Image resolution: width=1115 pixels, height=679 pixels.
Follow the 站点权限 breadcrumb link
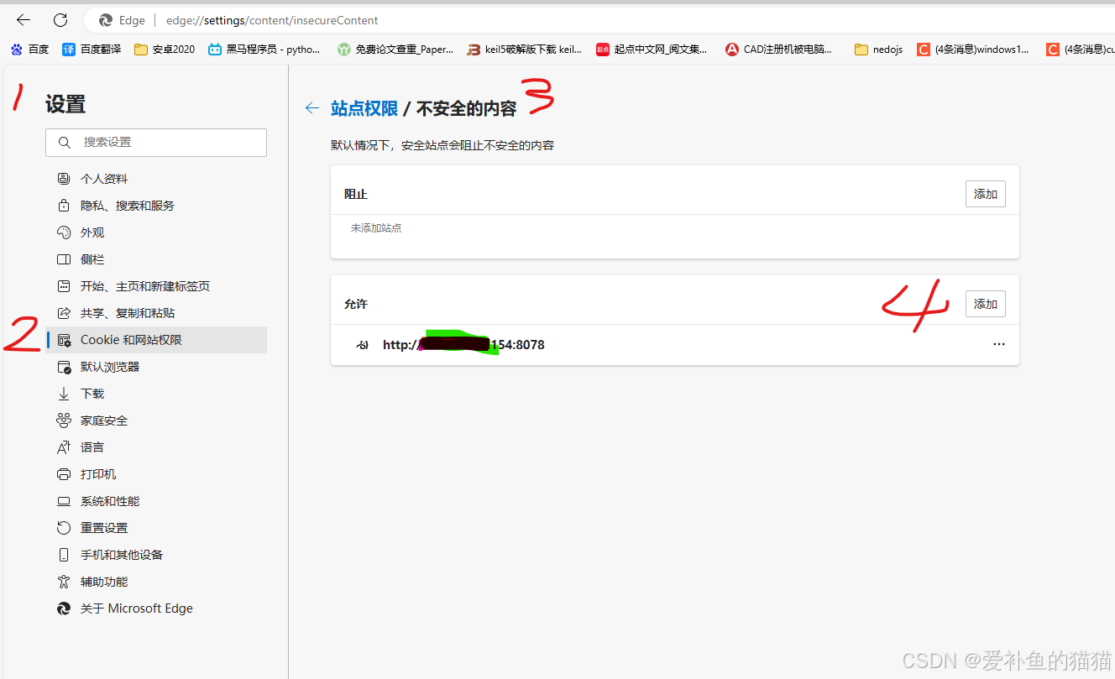(364, 108)
